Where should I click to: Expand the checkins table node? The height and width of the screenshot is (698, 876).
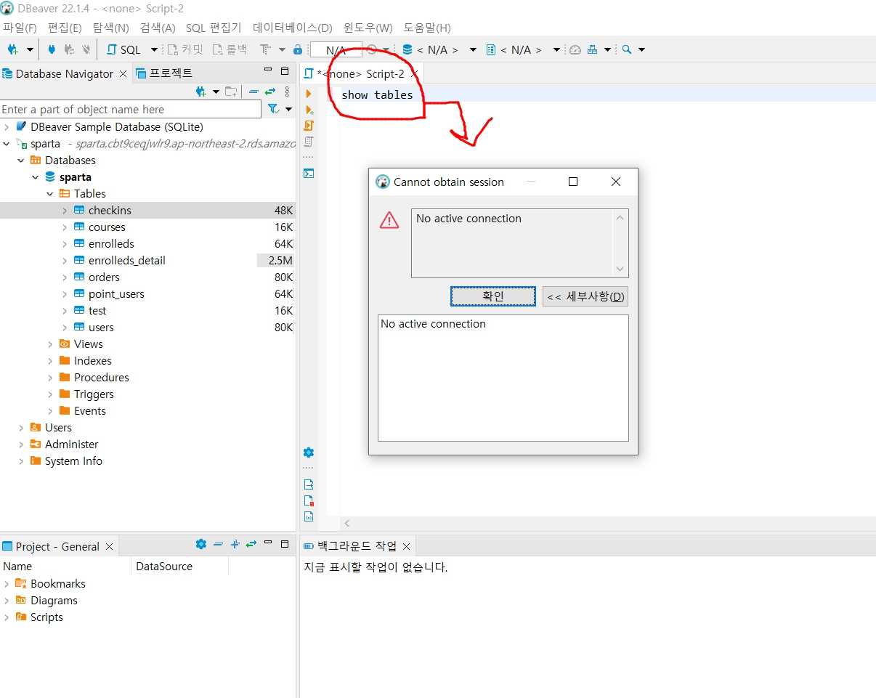[65, 211]
